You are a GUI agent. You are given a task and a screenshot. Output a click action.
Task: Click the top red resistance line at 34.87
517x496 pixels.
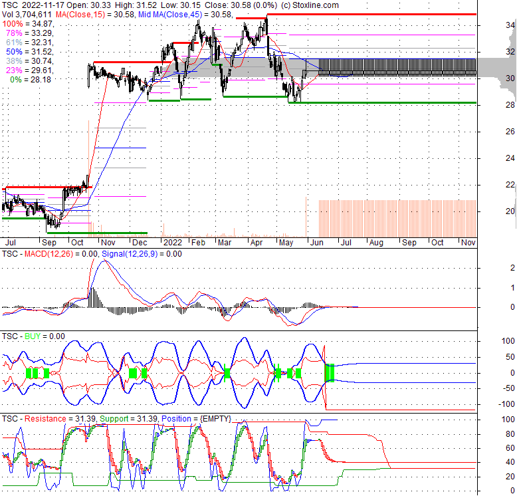coord(371,14)
